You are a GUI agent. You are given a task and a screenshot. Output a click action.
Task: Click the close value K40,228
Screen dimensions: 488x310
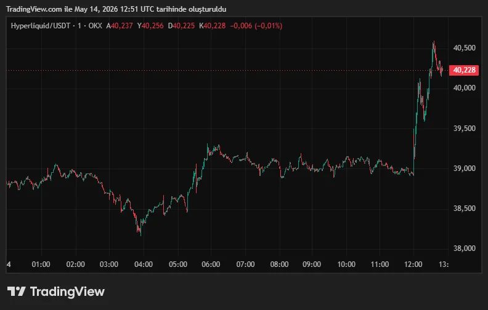coord(212,26)
